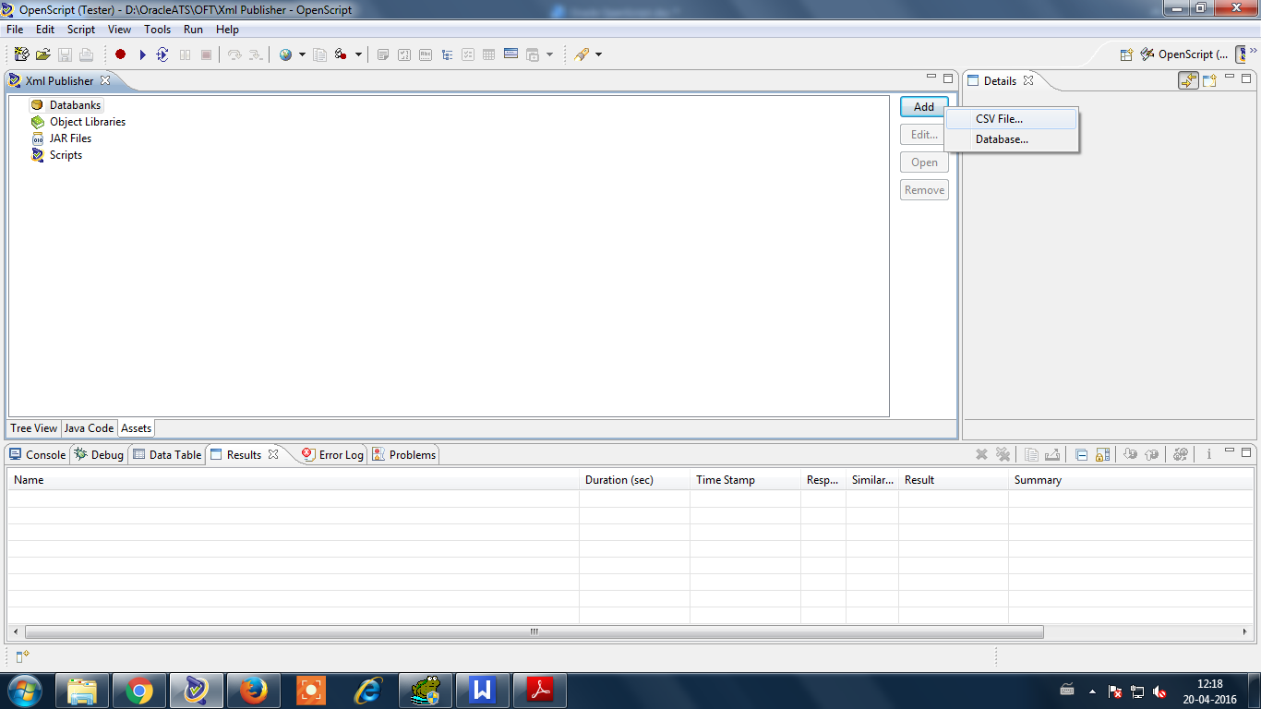The image size is (1261, 709).
Task: Click the horizontal scrollbar in Results table
Action: (534, 632)
